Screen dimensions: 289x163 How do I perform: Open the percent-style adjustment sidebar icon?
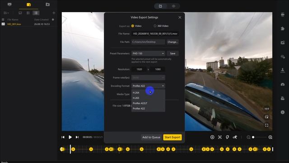[x=283, y=57]
